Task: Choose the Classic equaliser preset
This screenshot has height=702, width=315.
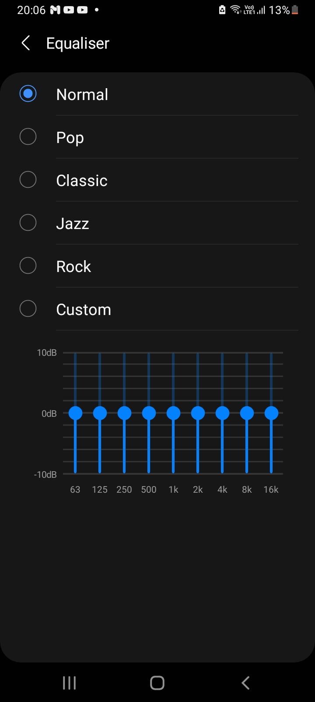Action: pyautogui.click(x=28, y=180)
